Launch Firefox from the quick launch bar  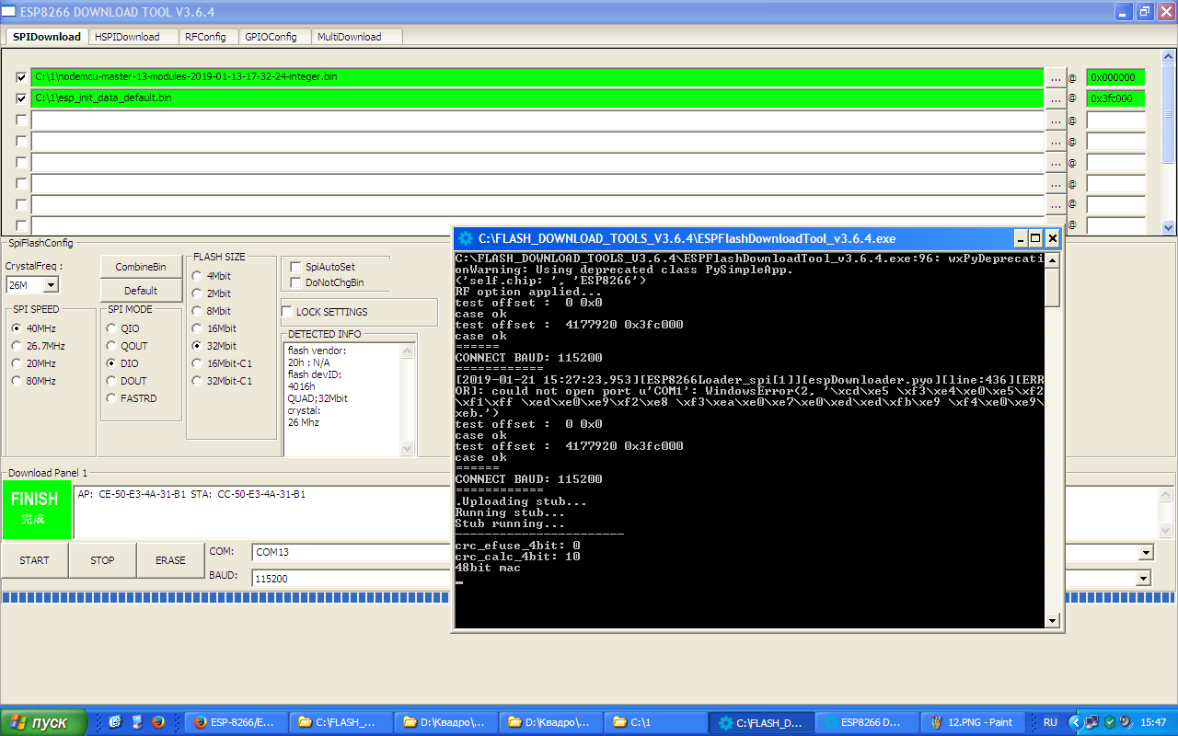coord(157,722)
